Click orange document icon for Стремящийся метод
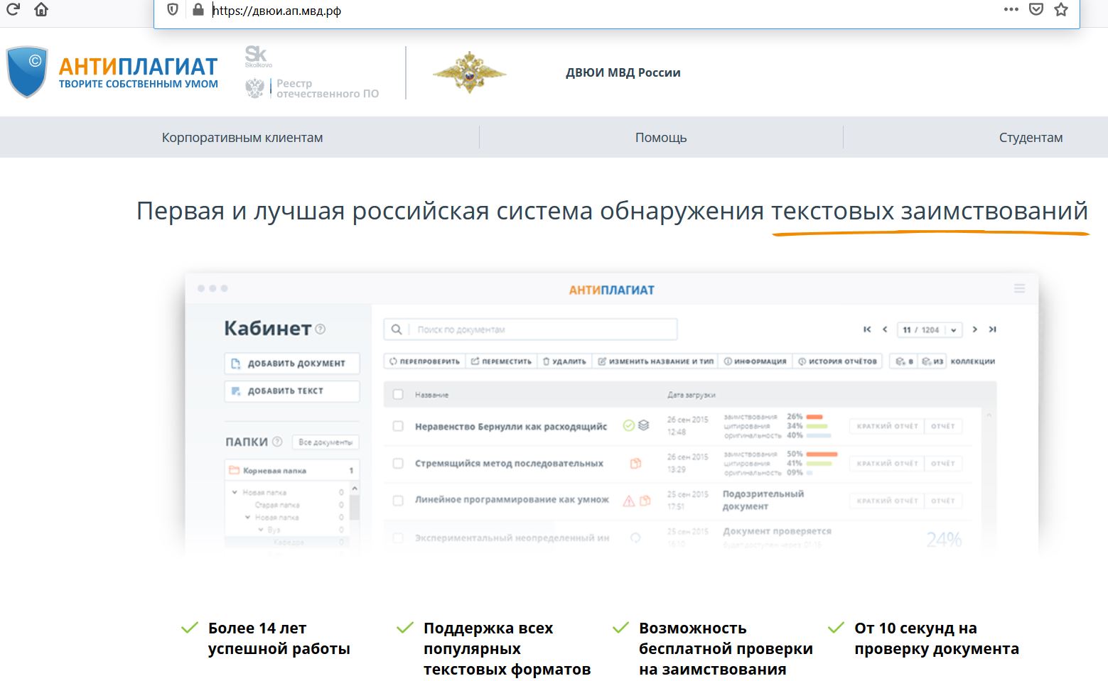1108x681 pixels. tap(635, 463)
